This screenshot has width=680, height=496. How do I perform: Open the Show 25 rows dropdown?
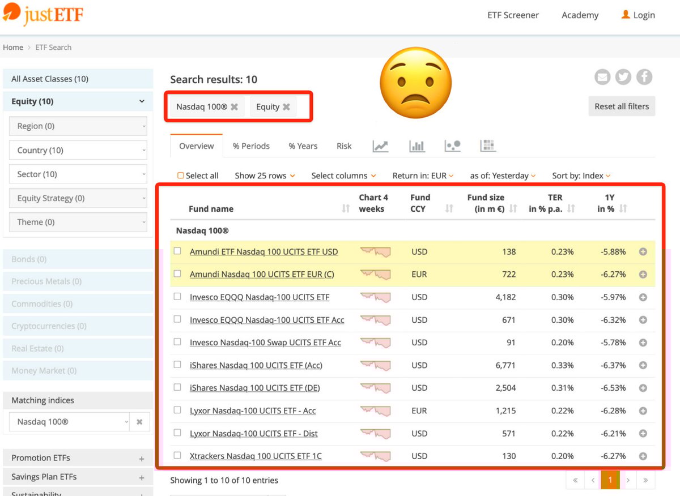tap(265, 176)
